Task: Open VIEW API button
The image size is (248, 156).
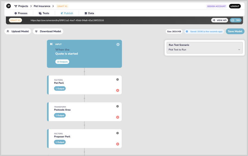Action: [220, 20]
